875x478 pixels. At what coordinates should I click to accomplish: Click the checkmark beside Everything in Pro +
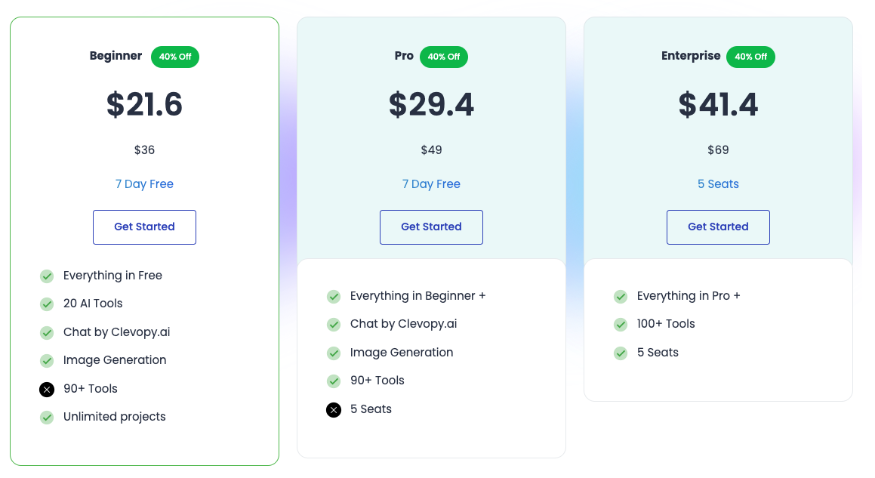click(x=620, y=296)
